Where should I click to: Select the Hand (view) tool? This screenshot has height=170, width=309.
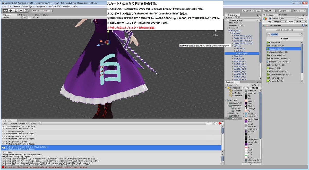pos(5,11)
